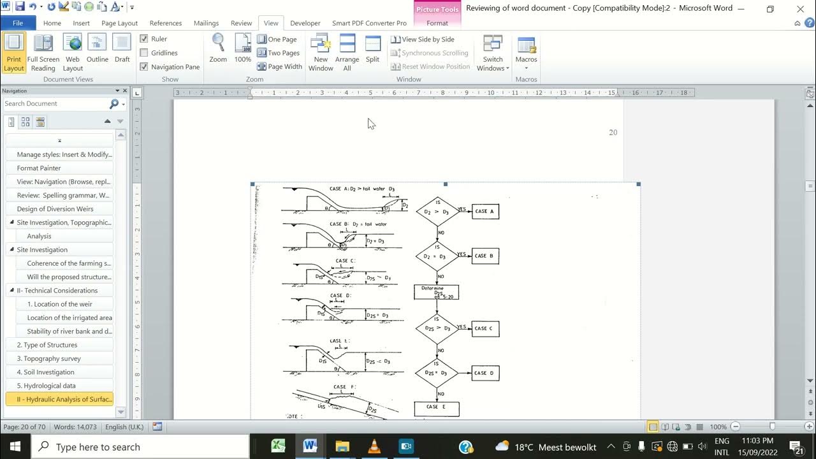Toggle the ruler tab selector
This screenshot has height=459, width=816.
pos(137,93)
